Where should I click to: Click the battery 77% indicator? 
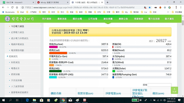coord(135,100)
